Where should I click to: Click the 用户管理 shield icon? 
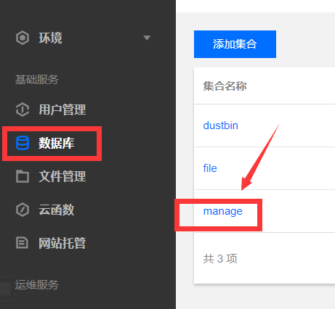pos(23,110)
